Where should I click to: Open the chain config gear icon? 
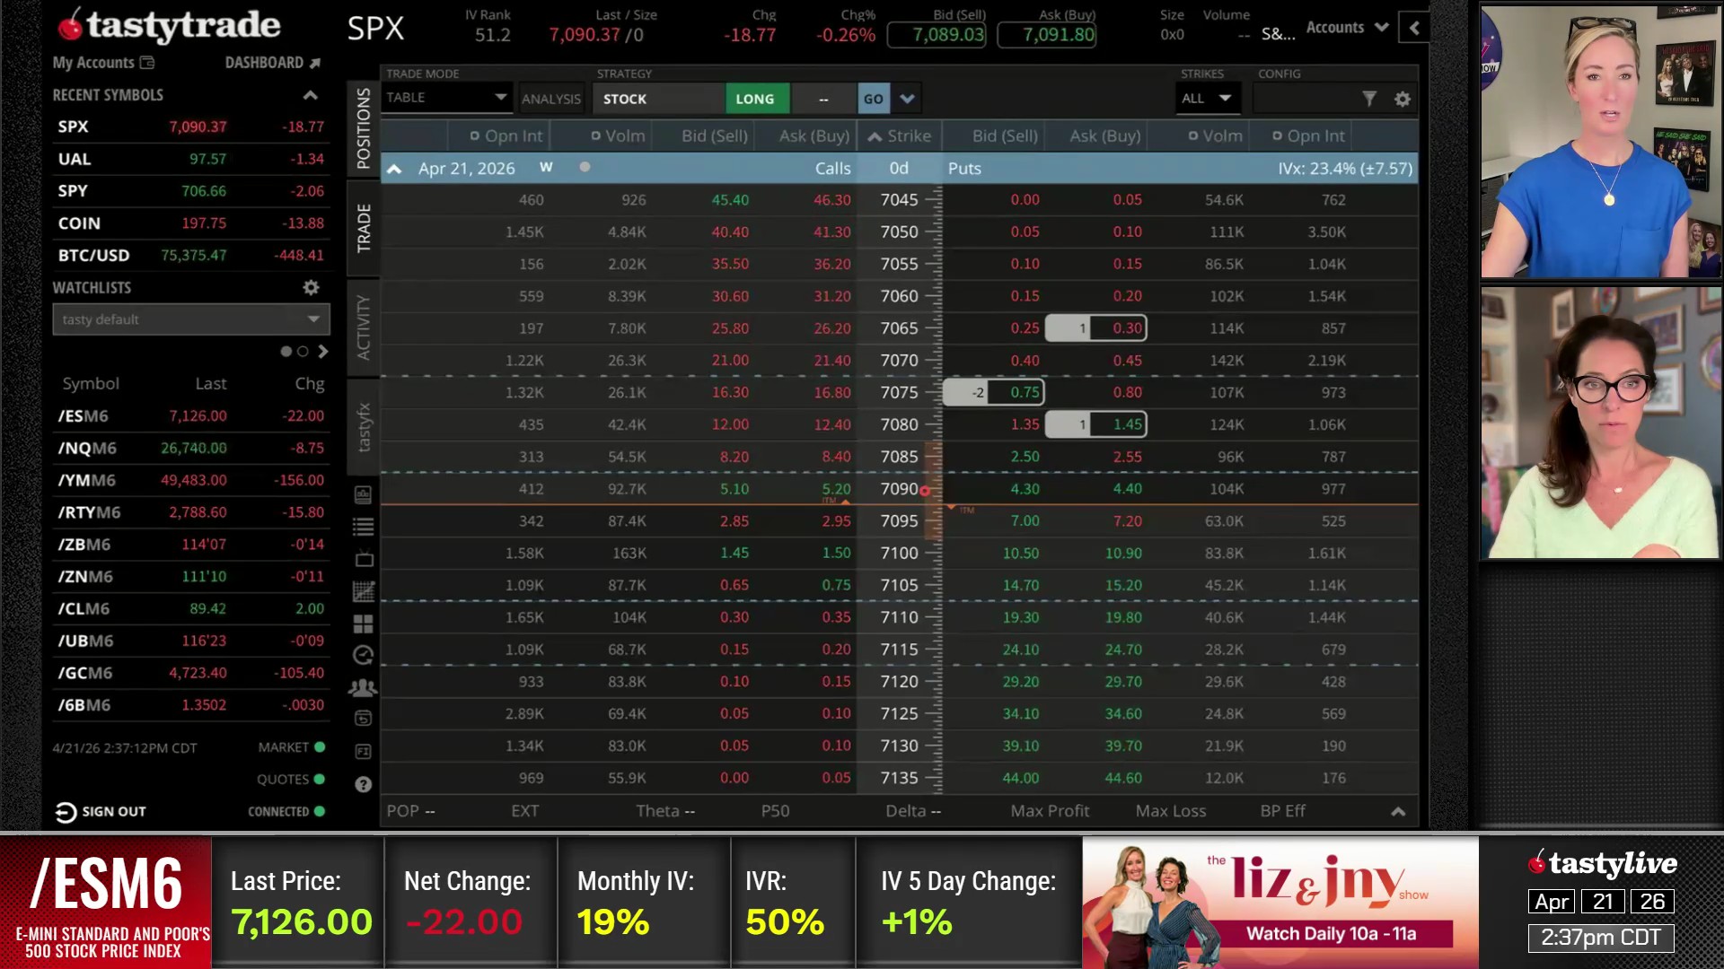[1403, 99]
